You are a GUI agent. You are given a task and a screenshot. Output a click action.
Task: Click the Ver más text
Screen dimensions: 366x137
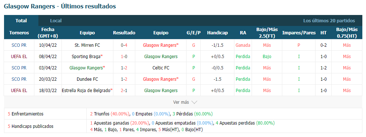pyautogui.click(x=181, y=102)
